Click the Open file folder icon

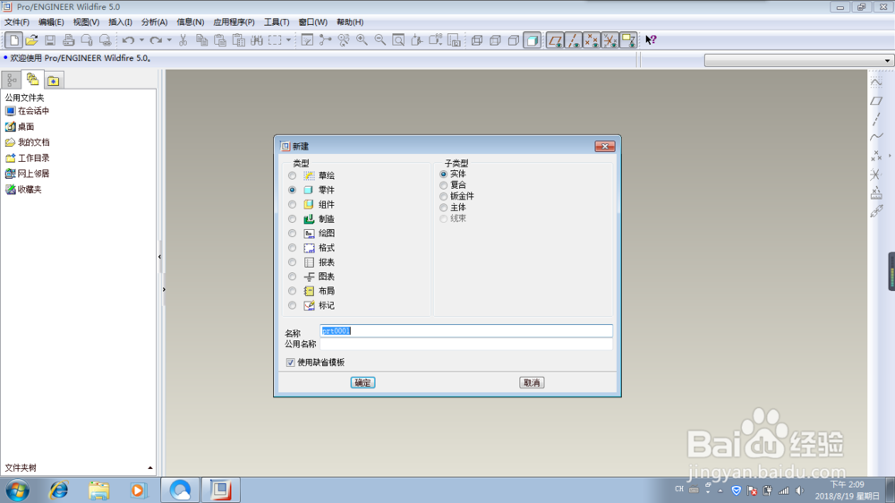(x=32, y=40)
